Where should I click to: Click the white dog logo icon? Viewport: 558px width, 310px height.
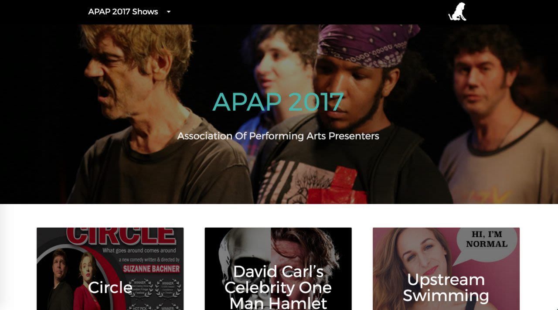(457, 12)
